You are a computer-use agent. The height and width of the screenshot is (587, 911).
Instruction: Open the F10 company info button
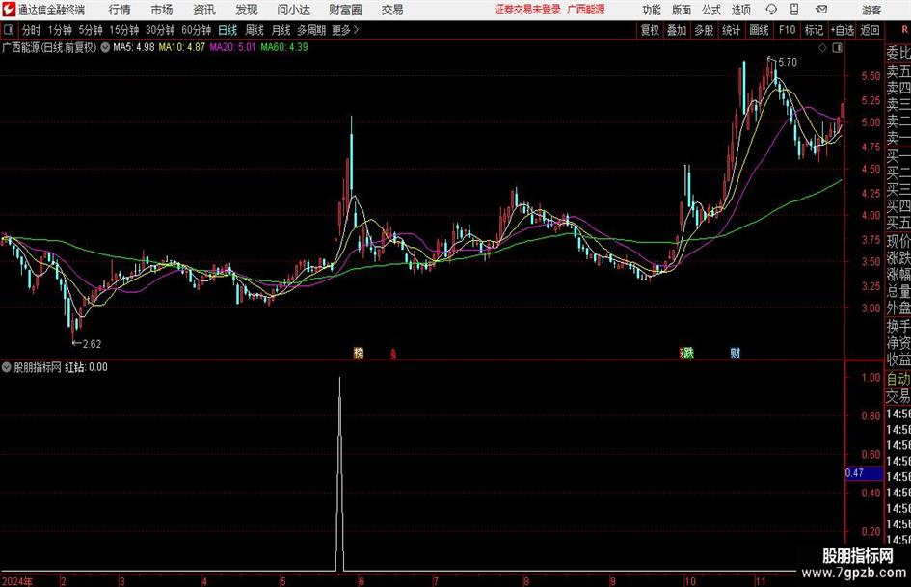[x=788, y=30]
